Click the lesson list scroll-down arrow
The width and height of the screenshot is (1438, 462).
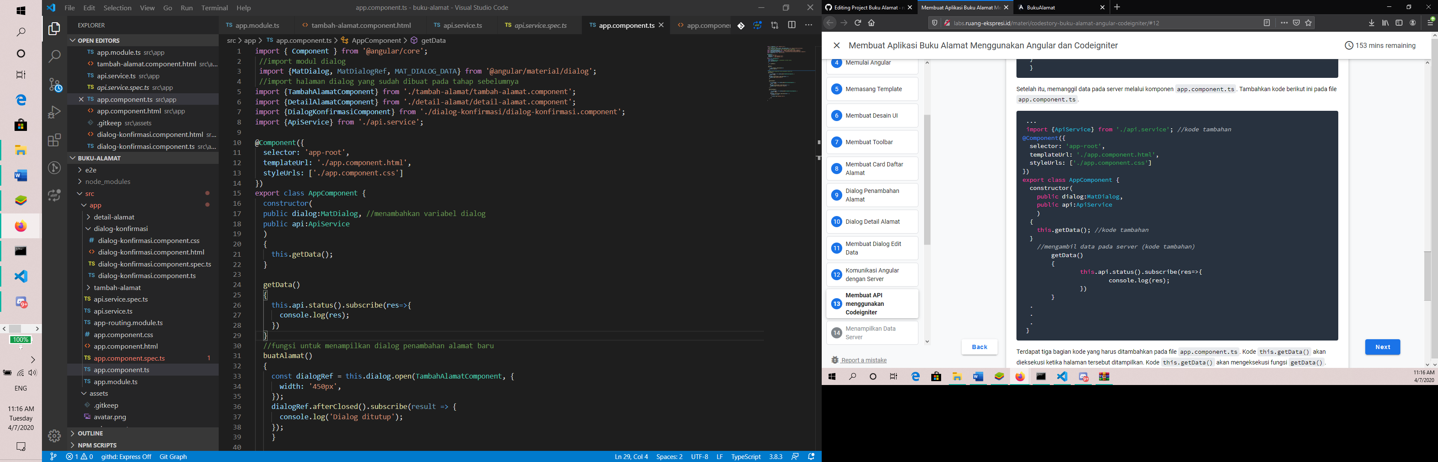927,341
